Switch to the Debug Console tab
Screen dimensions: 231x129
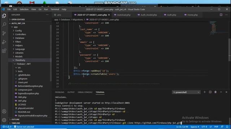point(85,92)
